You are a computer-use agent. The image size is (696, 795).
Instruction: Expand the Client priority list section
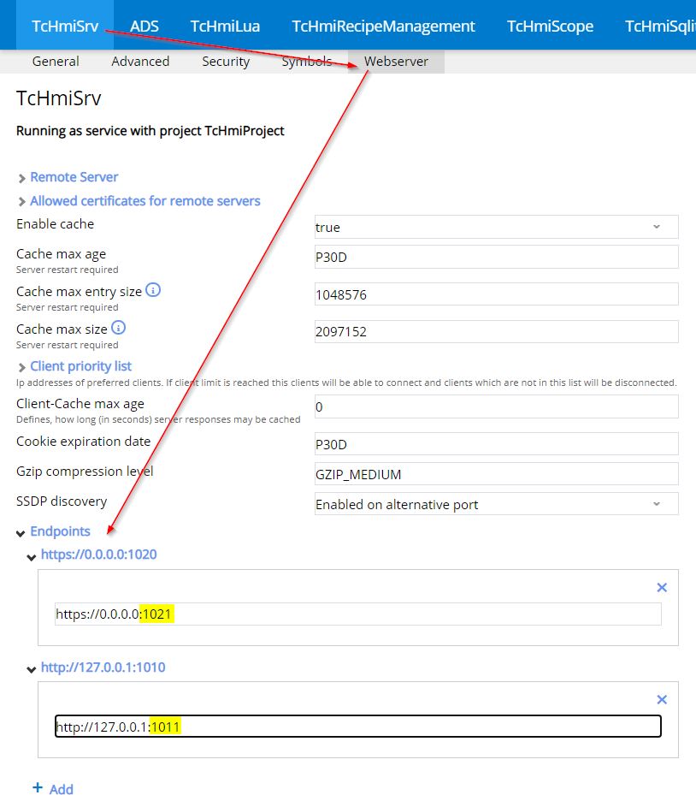click(x=80, y=366)
